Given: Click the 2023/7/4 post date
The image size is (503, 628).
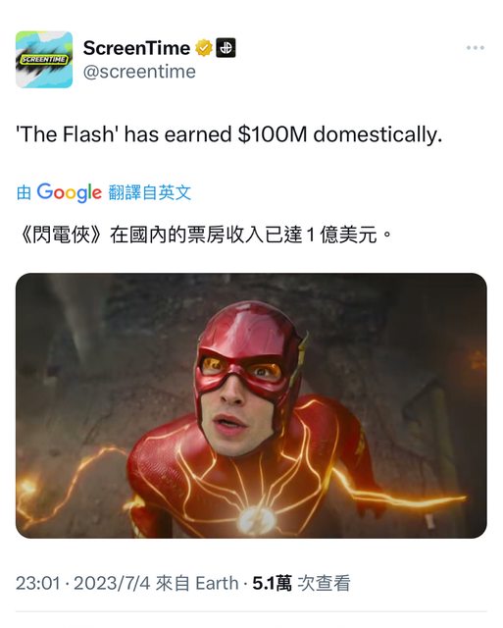Looking at the screenshot, I should click(112, 583).
